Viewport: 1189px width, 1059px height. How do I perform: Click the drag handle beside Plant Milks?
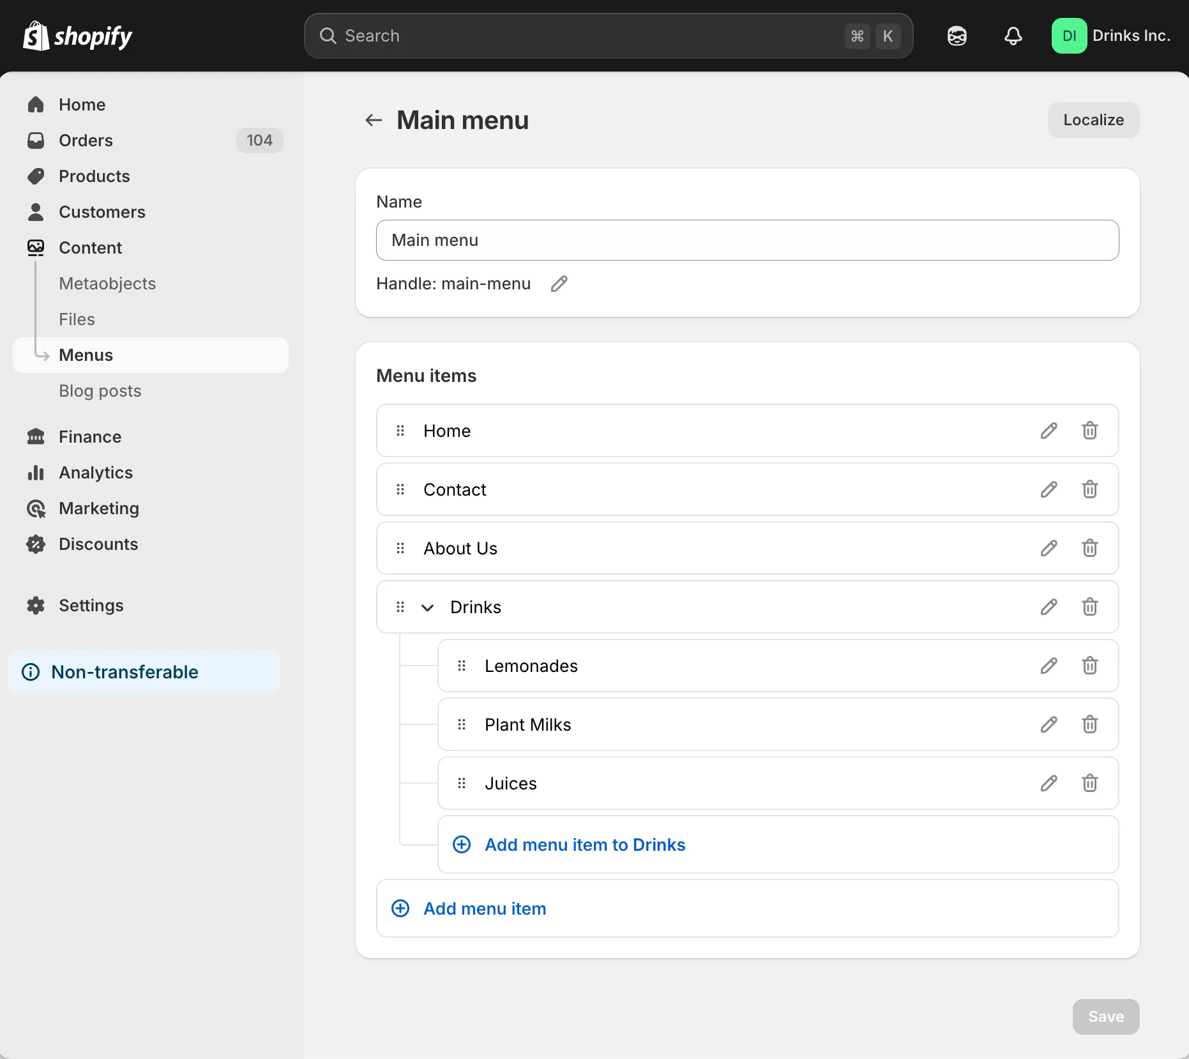click(461, 724)
